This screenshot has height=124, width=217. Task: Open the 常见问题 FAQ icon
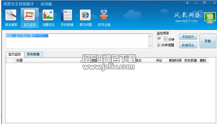tap(85, 18)
